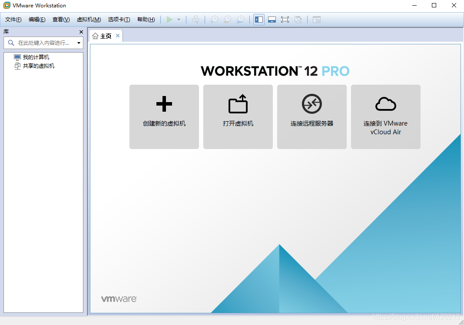
Task: Toggle the library sidebar view icon
Action: point(259,20)
